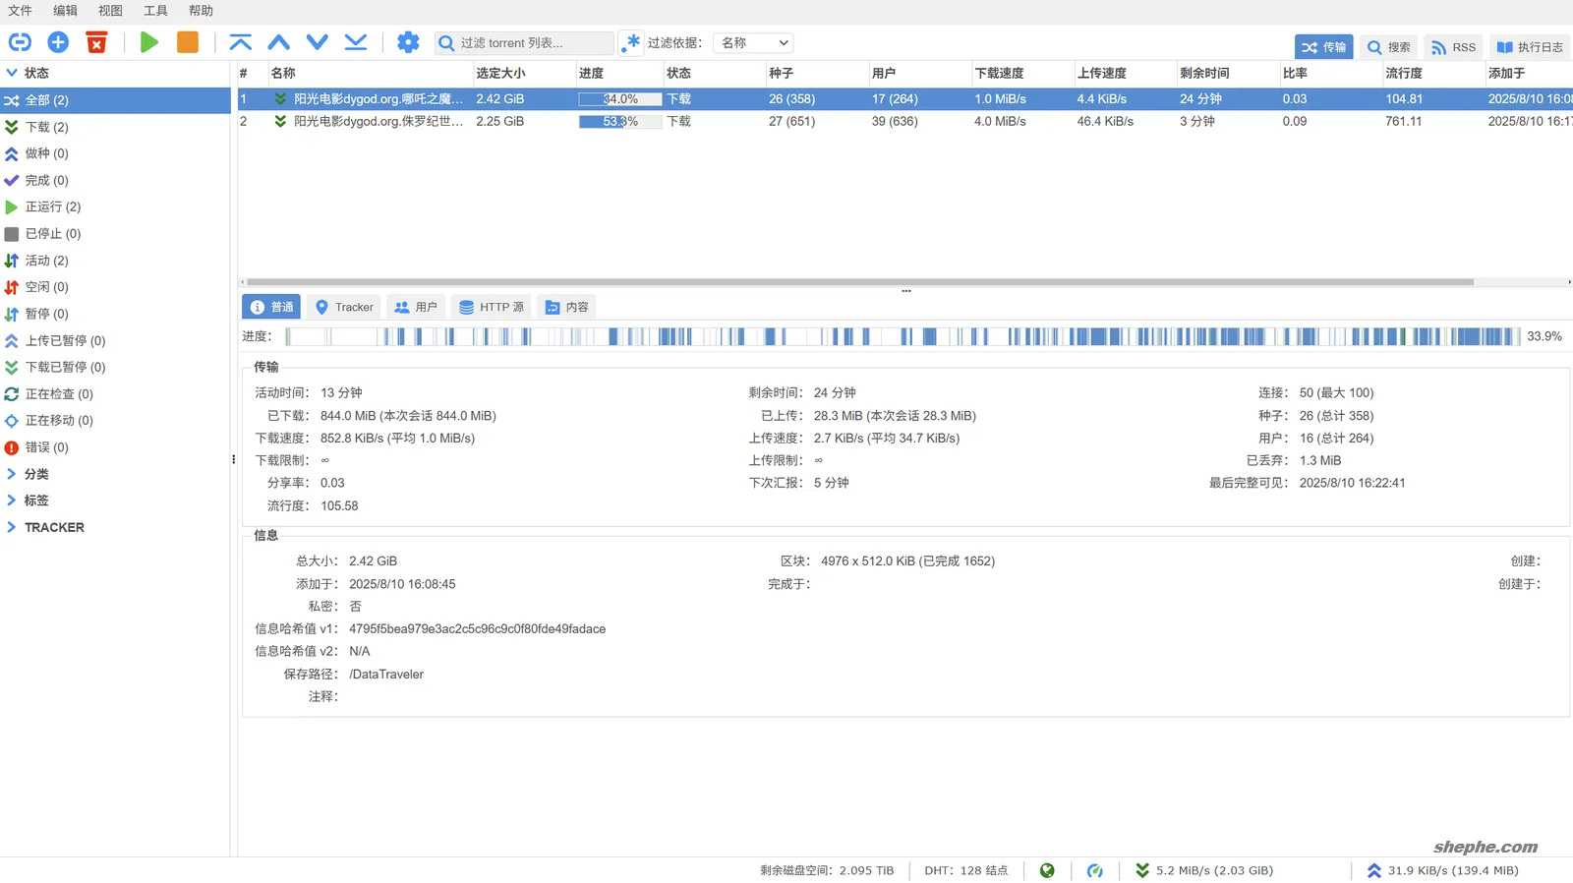Expand the TRACKER sidebar section

(12, 527)
